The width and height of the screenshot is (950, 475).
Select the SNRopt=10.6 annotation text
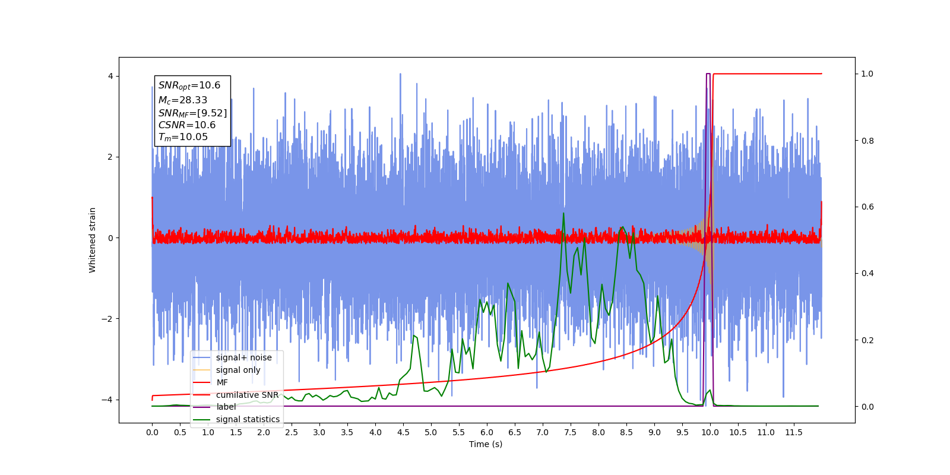point(189,85)
